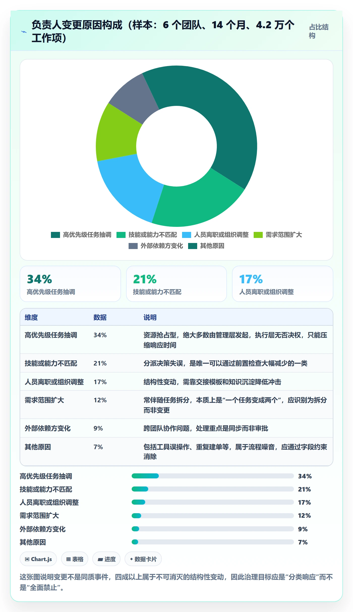Click the 表格 tag chip

75,559
